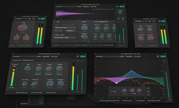
Task: Adjust the Lowpass knob in ReaVerb LP/HP
Action: click(84, 28)
